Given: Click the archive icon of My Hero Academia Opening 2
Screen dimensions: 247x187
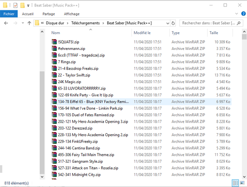Looking at the screenshot, I should tap(54, 135).
